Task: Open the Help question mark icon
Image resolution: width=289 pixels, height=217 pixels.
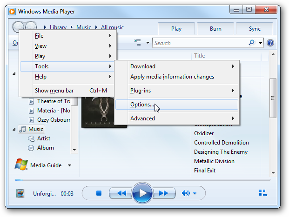Action: (270, 43)
